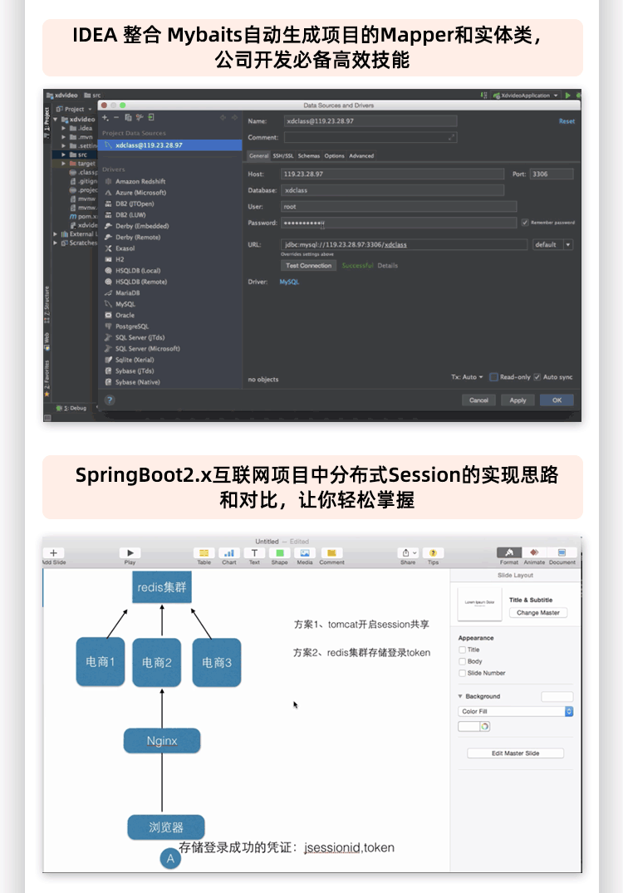Open the Document inspector
The width and height of the screenshot is (623, 893).
pyautogui.click(x=562, y=553)
